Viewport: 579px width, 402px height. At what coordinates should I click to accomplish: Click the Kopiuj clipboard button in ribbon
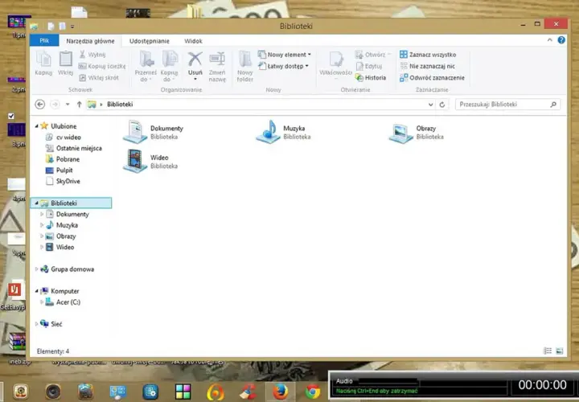pos(43,64)
